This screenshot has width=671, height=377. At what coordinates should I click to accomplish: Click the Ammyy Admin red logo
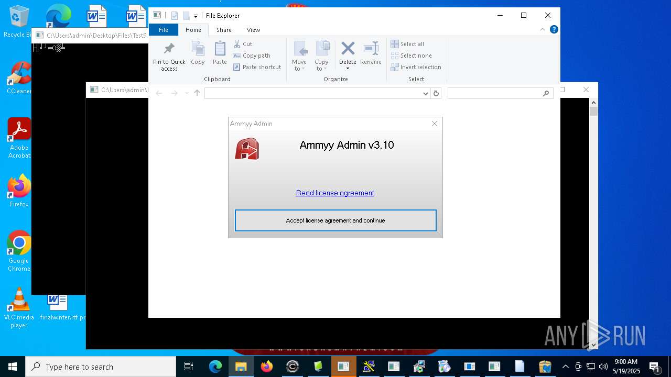click(247, 149)
